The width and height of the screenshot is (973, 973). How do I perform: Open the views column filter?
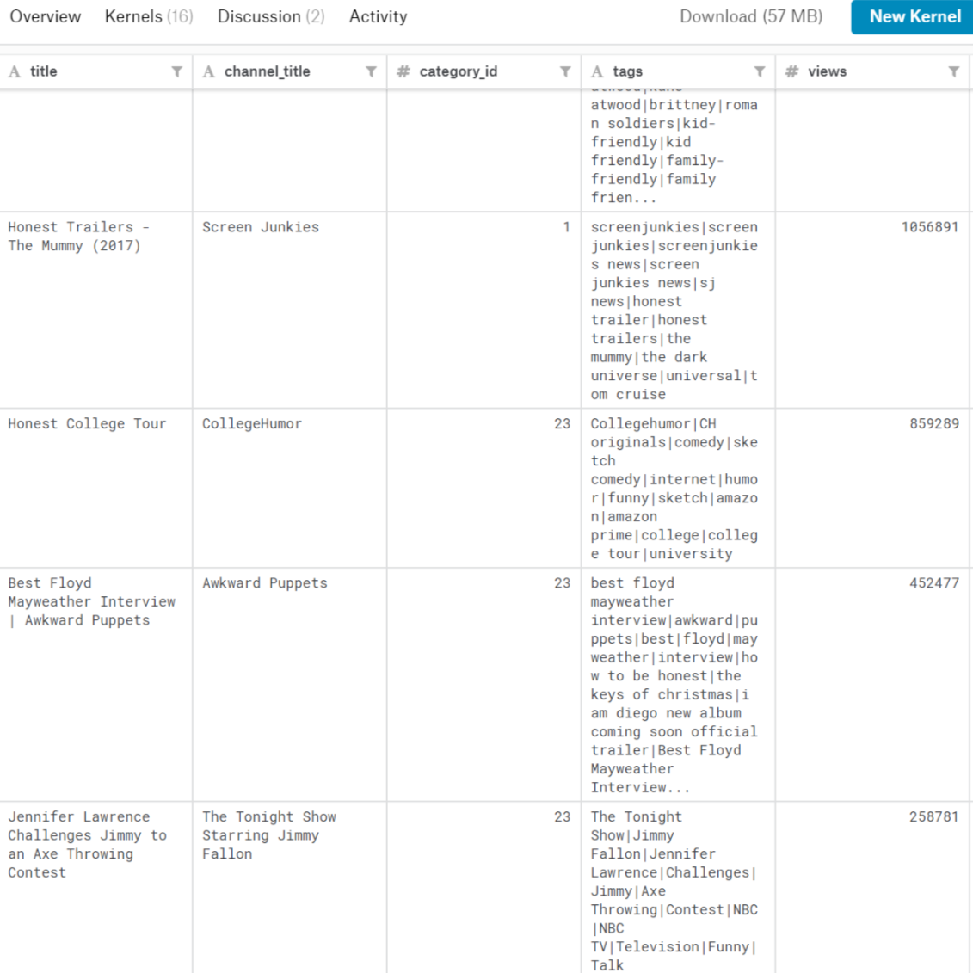pyautogui.click(x=954, y=72)
